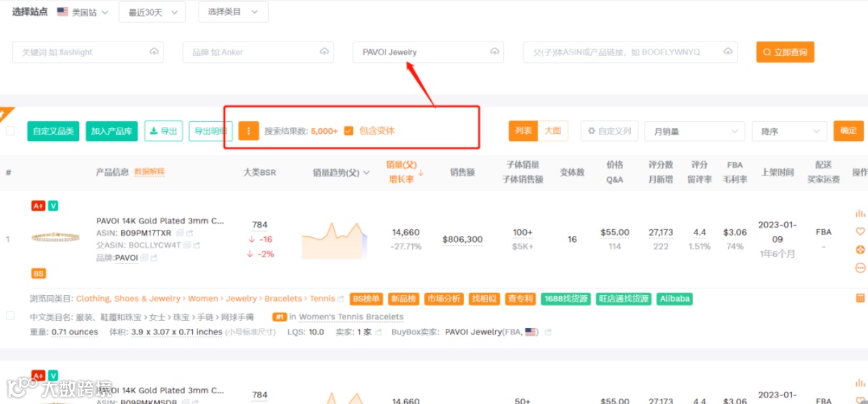This screenshot has height=404, width=868.
Task: Focus the 关键词 keyword input field
Action: pos(87,52)
